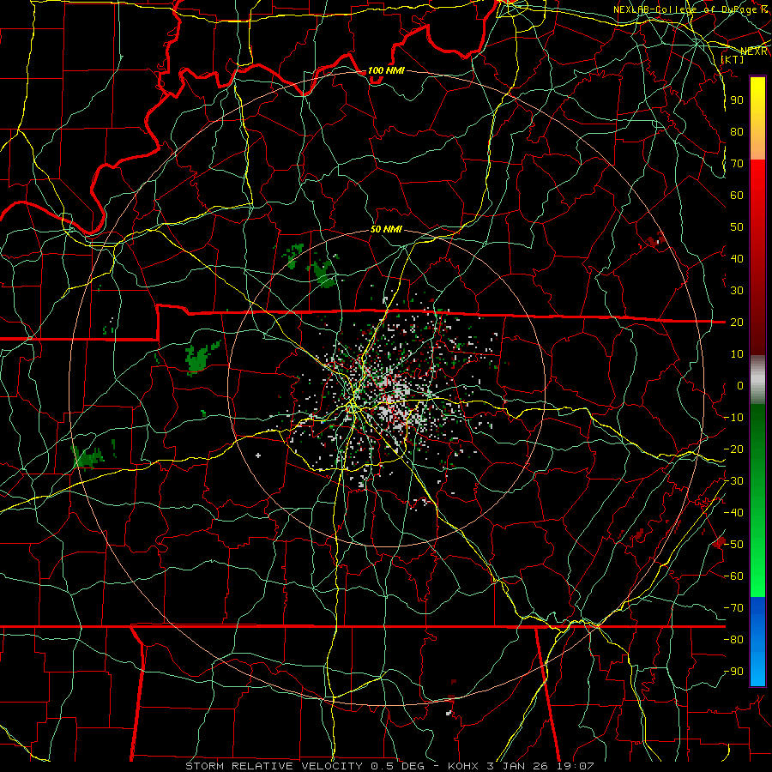Click the -90 value on the velocity scale
Screen dimensions: 772x772
tap(733, 672)
